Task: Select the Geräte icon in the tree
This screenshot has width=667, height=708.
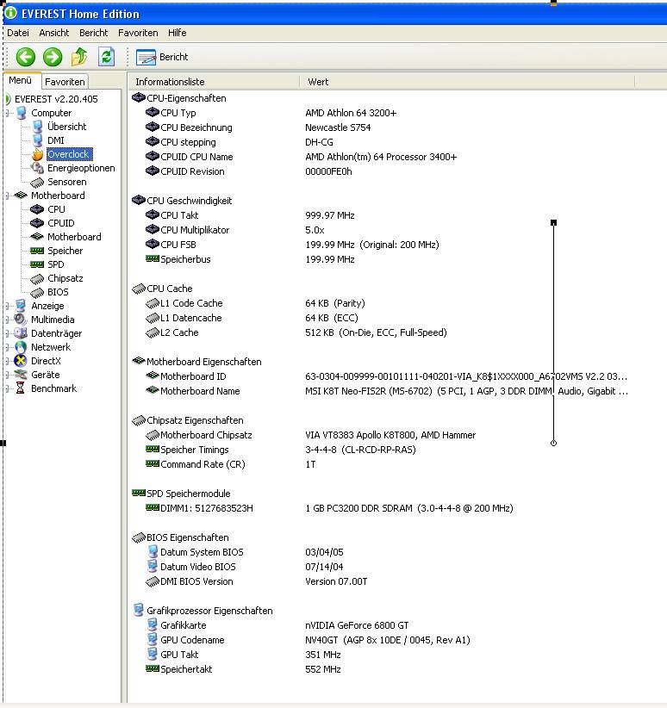Action: (x=21, y=375)
